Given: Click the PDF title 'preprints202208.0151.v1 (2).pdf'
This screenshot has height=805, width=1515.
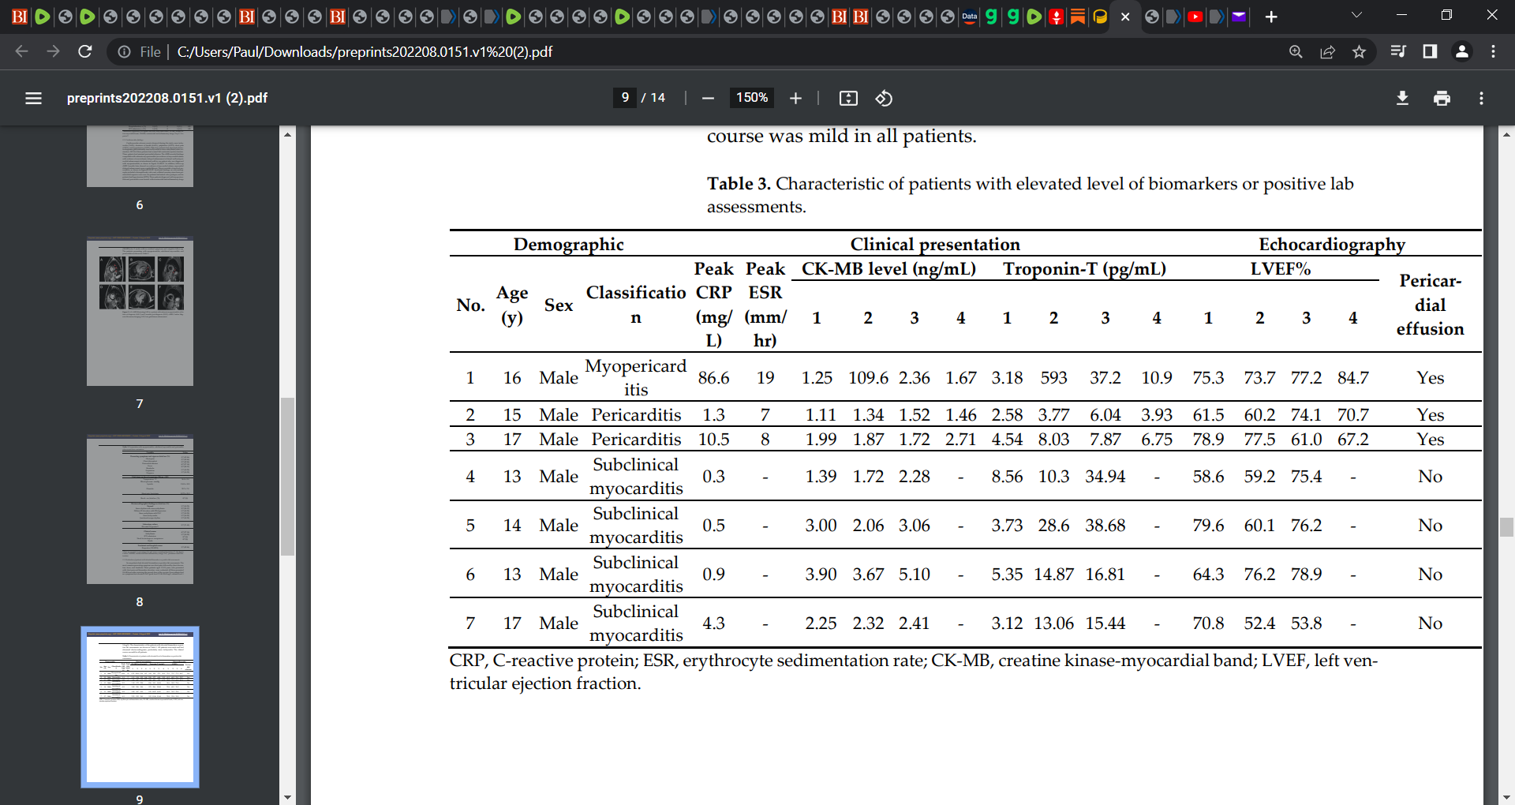Looking at the screenshot, I should pyautogui.click(x=166, y=98).
